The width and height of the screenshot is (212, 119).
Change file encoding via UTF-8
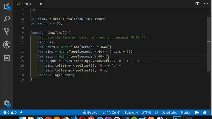(x=146, y=112)
